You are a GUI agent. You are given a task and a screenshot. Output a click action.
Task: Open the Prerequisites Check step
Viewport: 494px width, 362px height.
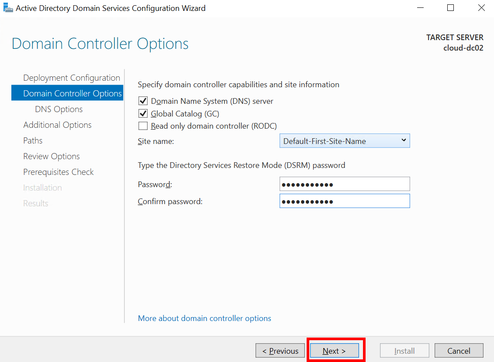click(59, 172)
